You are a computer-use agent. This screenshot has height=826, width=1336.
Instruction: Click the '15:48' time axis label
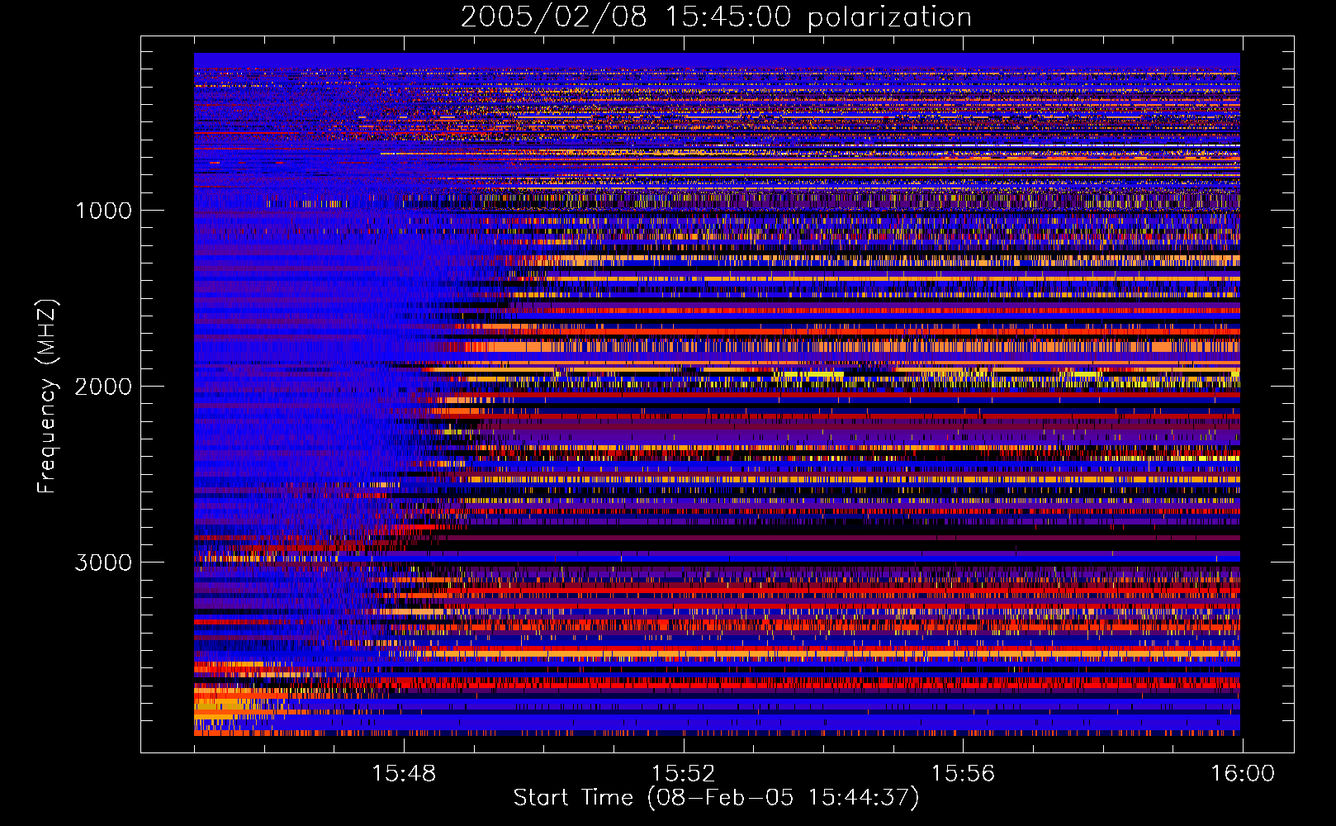pyautogui.click(x=403, y=774)
